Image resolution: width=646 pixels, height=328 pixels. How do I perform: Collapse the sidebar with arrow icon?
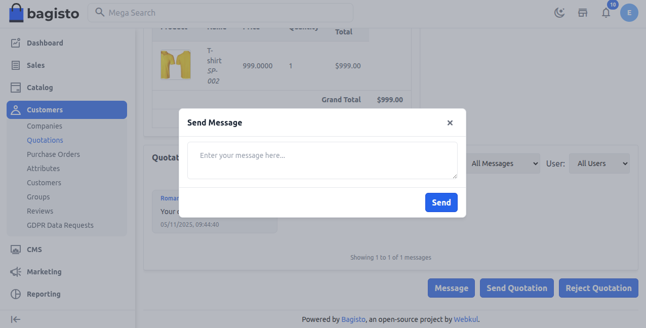coord(16,319)
